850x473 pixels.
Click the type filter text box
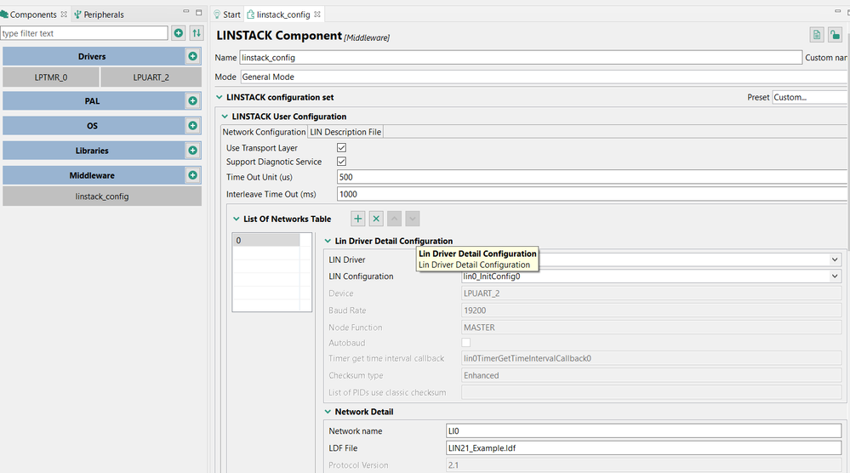[84, 33]
